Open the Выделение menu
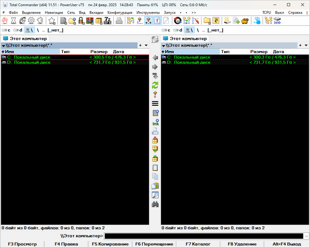The width and height of the screenshot is (310, 248). point(31,12)
